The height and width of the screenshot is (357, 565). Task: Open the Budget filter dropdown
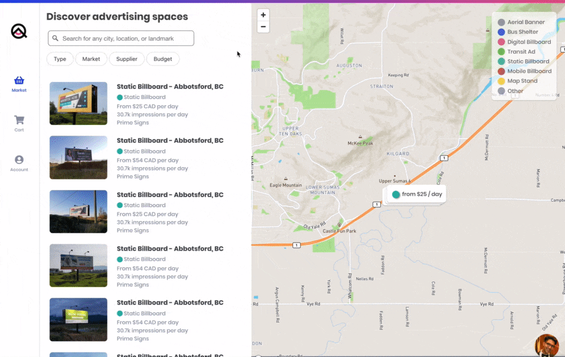pyautogui.click(x=163, y=59)
